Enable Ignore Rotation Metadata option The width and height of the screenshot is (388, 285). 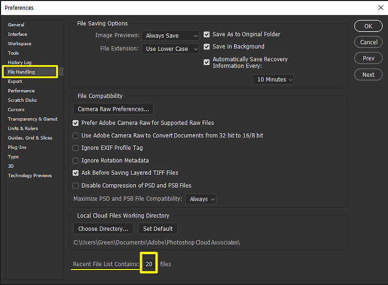[x=76, y=160]
